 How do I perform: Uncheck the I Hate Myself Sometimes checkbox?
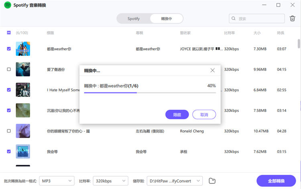pyautogui.click(x=9, y=90)
